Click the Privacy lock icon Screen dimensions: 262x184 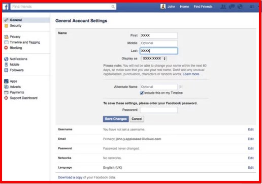(6, 37)
